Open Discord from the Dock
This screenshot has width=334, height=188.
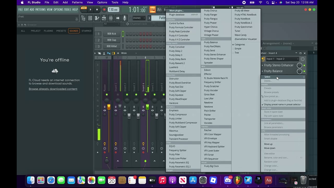228,180
